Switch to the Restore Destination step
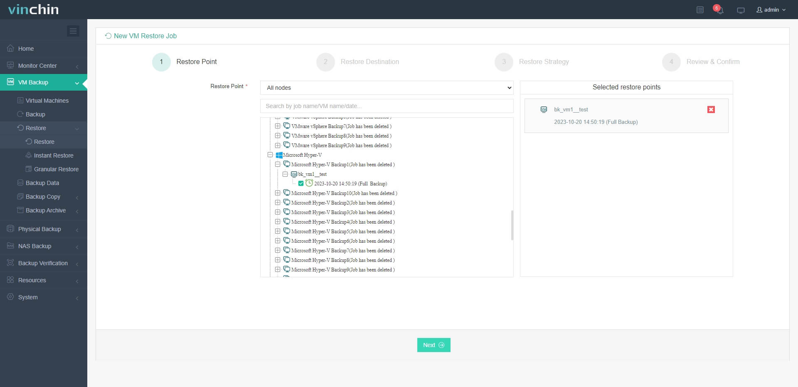This screenshot has width=798, height=387. click(369, 62)
